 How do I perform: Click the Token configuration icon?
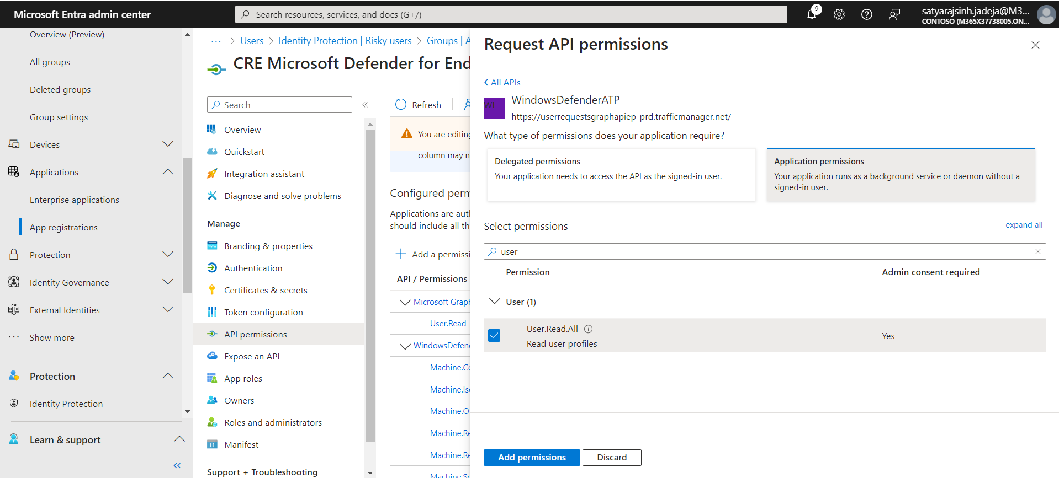[x=212, y=311]
